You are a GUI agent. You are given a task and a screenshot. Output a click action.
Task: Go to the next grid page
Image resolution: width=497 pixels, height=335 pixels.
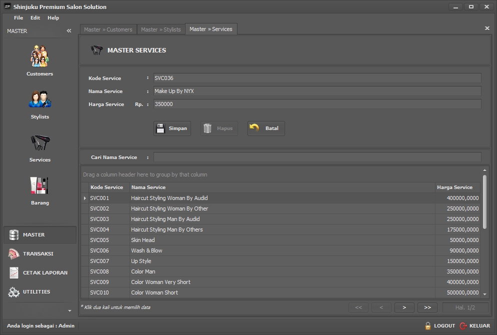pos(404,307)
